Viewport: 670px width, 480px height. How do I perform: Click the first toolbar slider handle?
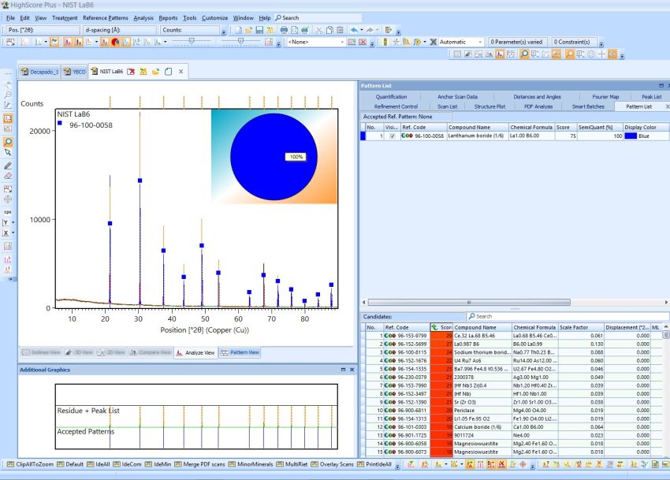[192, 41]
